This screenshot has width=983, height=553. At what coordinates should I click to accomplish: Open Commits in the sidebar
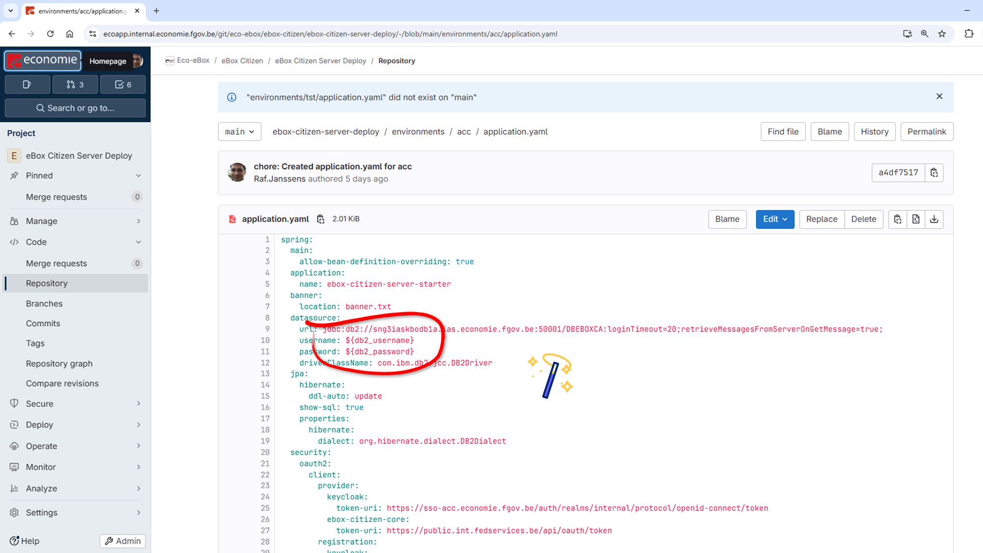(x=43, y=323)
